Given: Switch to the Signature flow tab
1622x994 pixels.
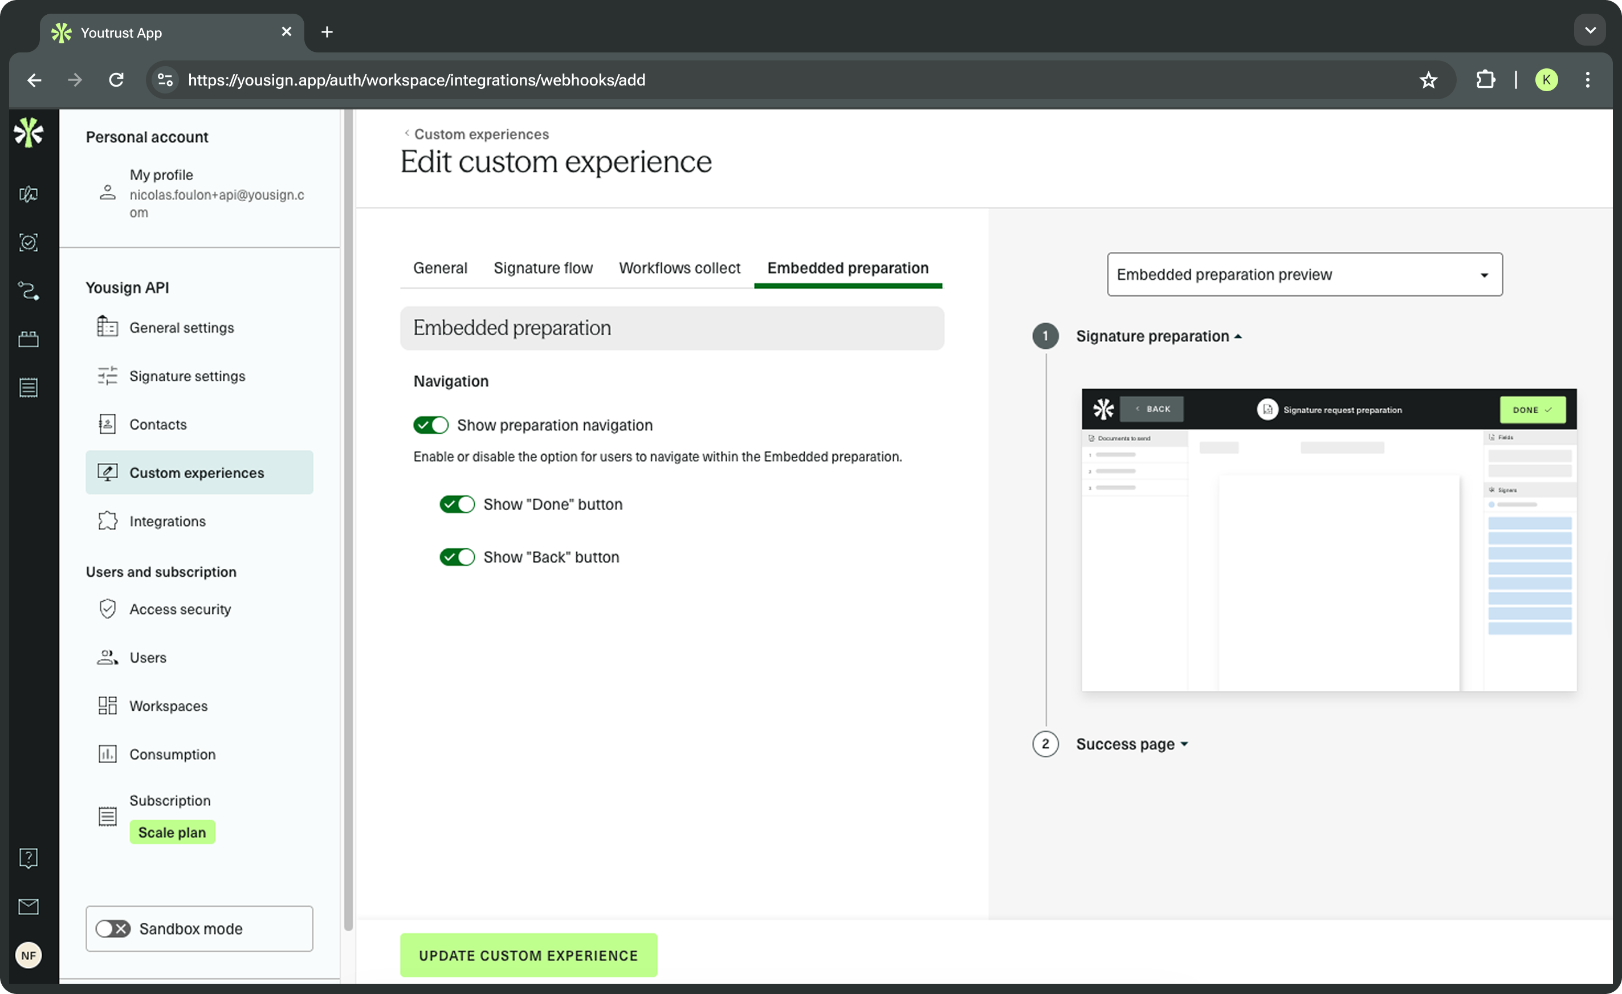Looking at the screenshot, I should tap(543, 268).
